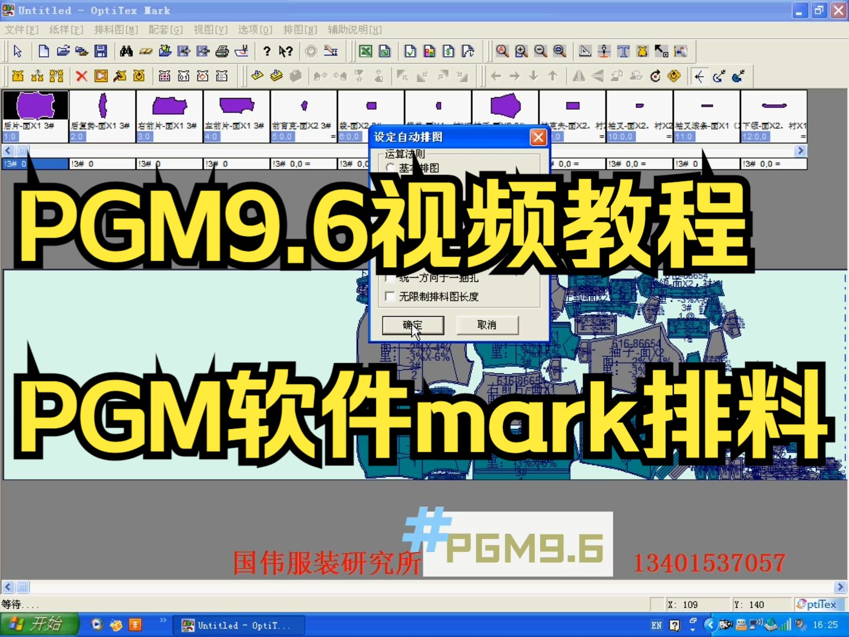The image size is (849, 637).
Task: Open the 排图 menu
Action: click(300, 29)
